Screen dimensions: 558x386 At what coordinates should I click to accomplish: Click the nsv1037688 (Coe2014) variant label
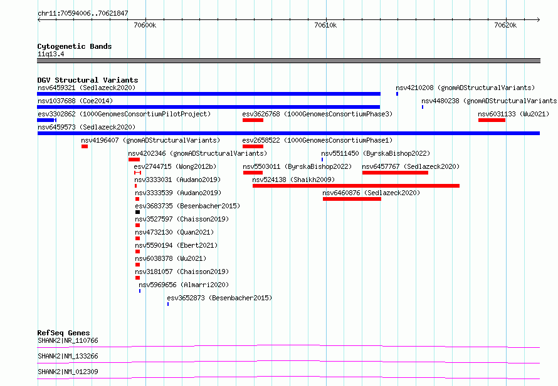click(x=75, y=101)
